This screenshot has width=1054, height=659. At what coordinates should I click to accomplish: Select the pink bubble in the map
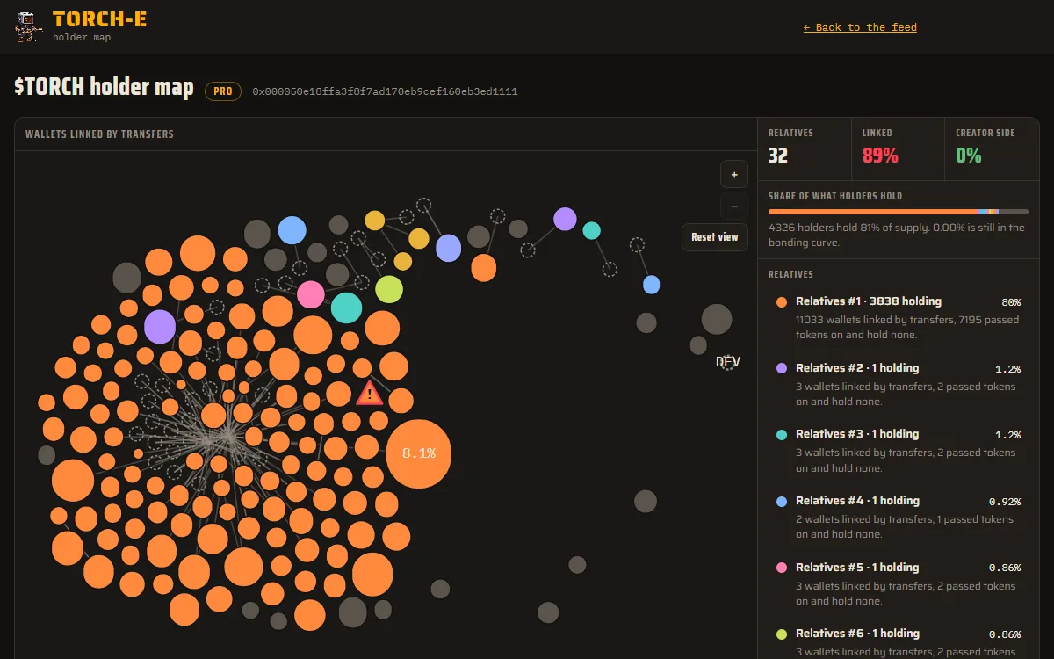(311, 294)
